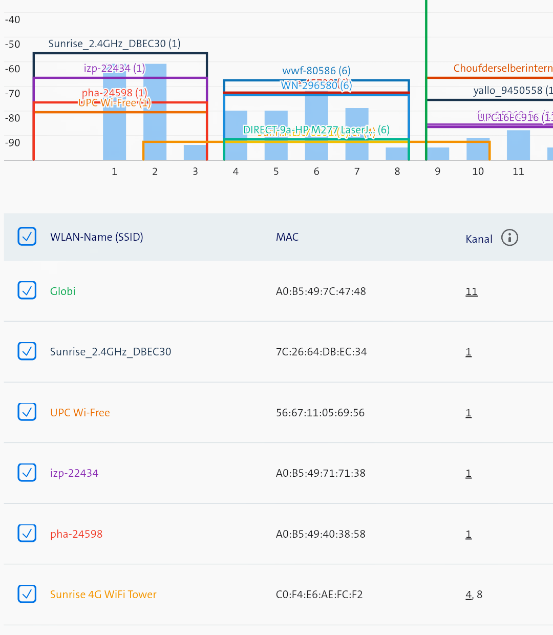Click the Sunrise_2.4GHz_DBEC30 (1) chart label
Image resolution: width=553 pixels, height=635 pixels.
[114, 44]
